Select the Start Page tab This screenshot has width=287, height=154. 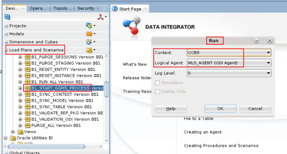[130, 9]
